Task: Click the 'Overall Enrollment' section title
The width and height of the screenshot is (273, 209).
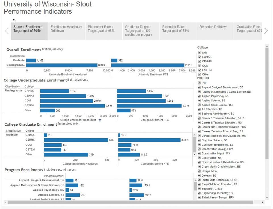Action: point(24,50)
